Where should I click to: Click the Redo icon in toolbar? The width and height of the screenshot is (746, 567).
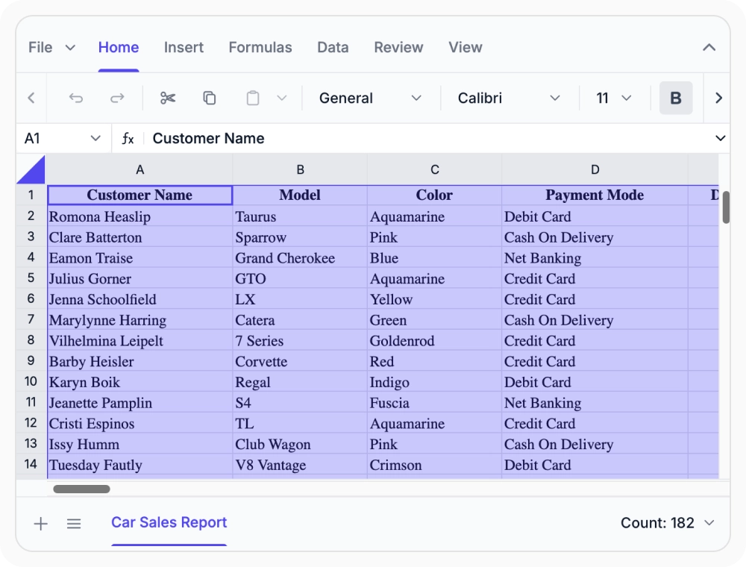click(117, 98)
